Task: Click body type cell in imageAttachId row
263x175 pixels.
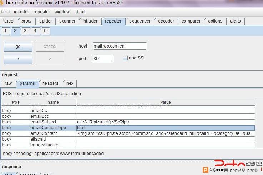Action: (x=16, y=145)
